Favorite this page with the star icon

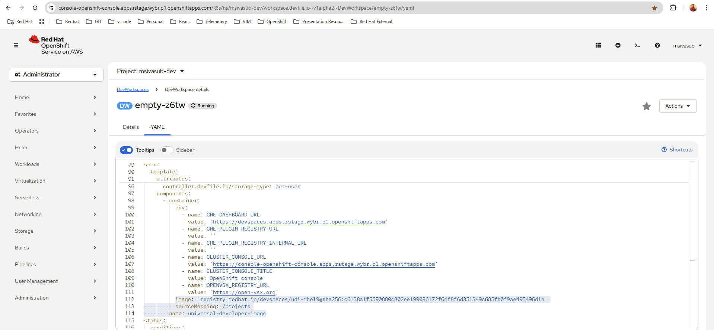click(647, 106)
